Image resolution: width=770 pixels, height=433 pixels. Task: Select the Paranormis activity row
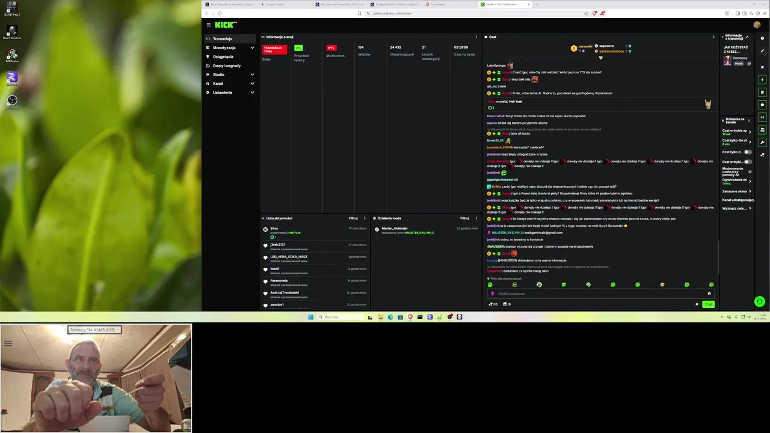click(315, 283)
